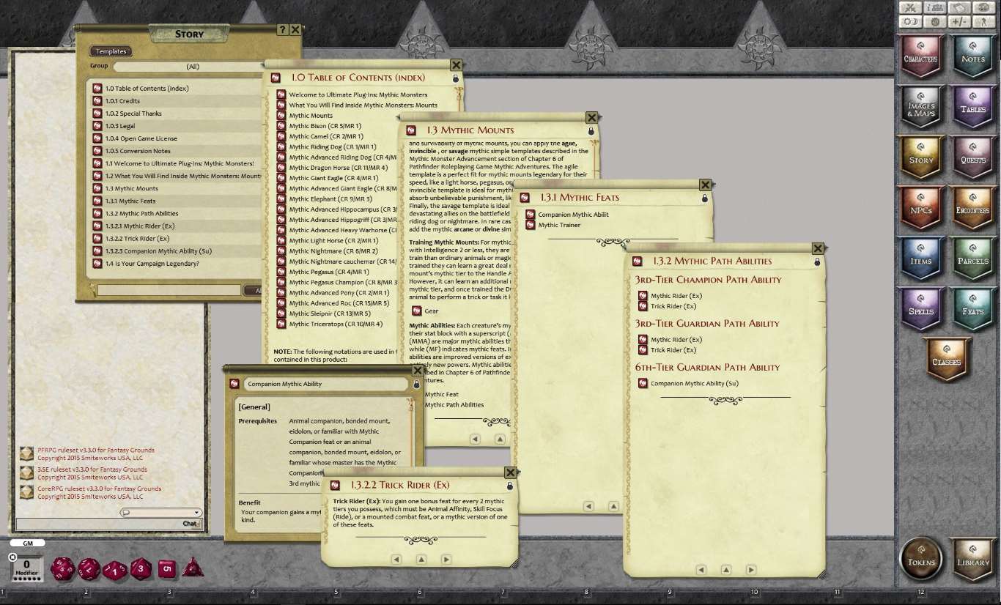Open Trick Rider link under 3rd-Tier Guardian Path
1001x605 pixels.
pos(643,350)
